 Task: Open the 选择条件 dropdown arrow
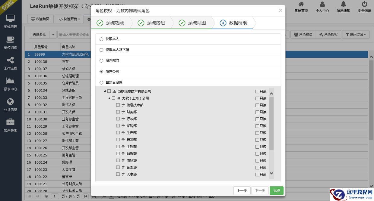(x=53, y=35)
